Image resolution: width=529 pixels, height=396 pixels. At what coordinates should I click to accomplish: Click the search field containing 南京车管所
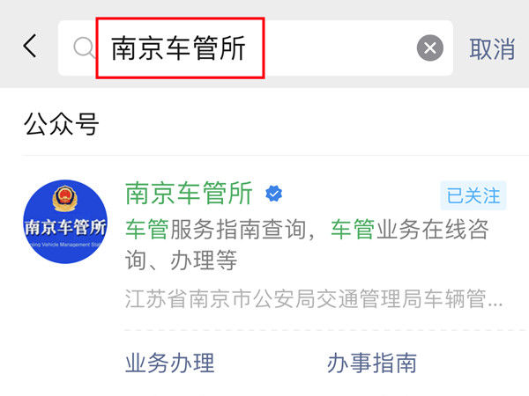tap(256, 48)
